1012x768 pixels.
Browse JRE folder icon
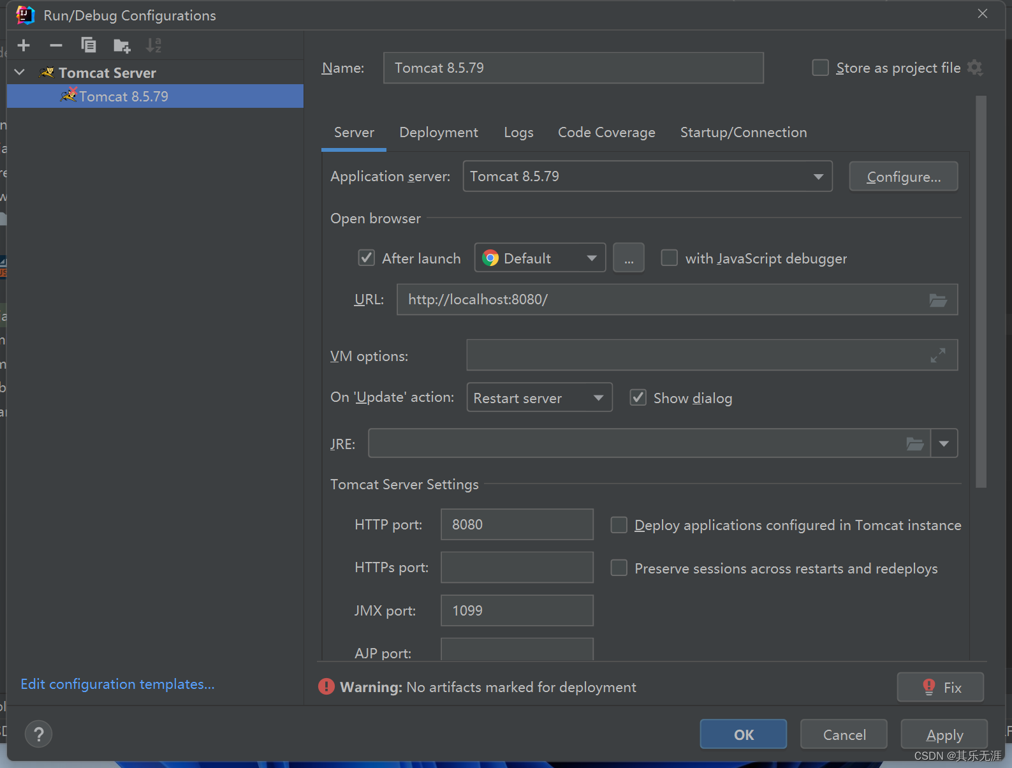point(915,443)
